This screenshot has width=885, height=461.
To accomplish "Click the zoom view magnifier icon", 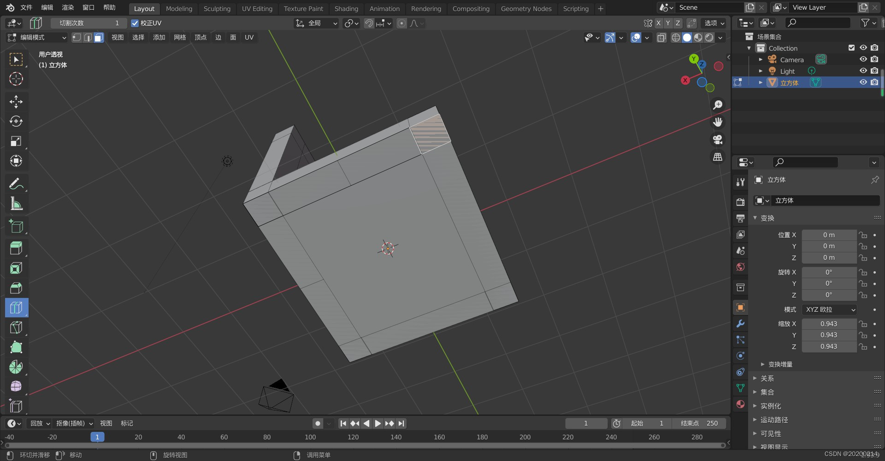I will click(x=718, y=105).
